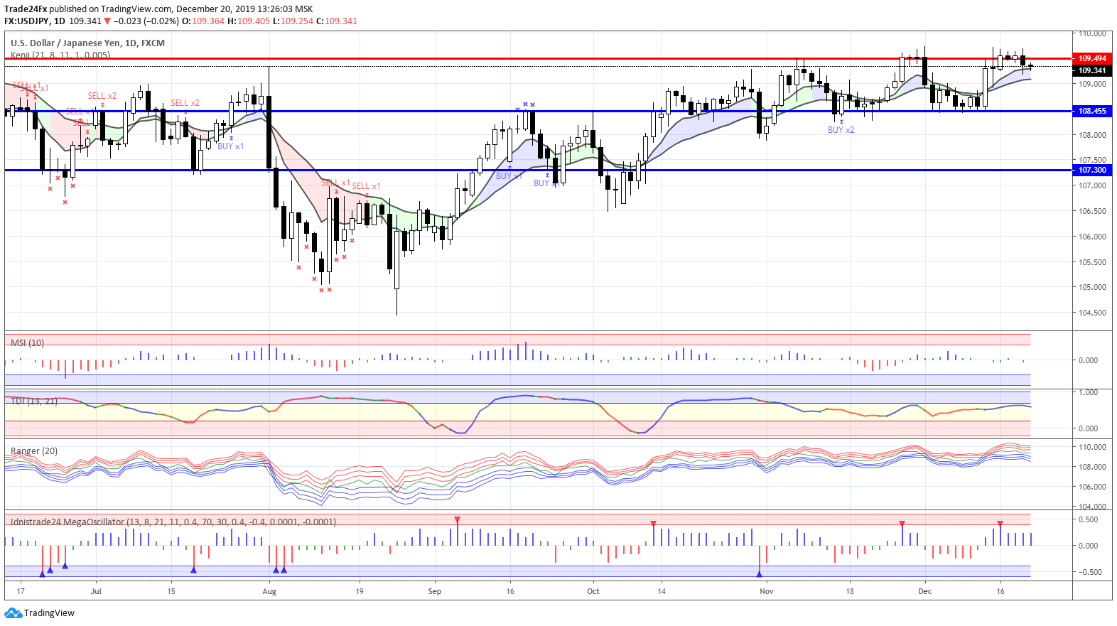Image resolution: width=1117 pixels, height=626 pixels.
Task: Click the 17 date label on the time axis
Action: [x=21, y=591]
